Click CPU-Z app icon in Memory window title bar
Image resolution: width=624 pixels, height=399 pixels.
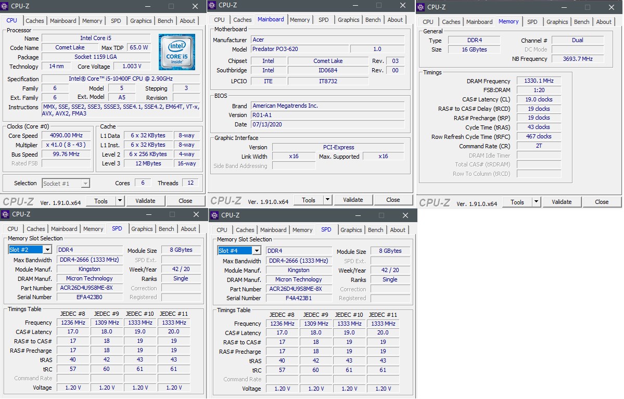point(421,7)
